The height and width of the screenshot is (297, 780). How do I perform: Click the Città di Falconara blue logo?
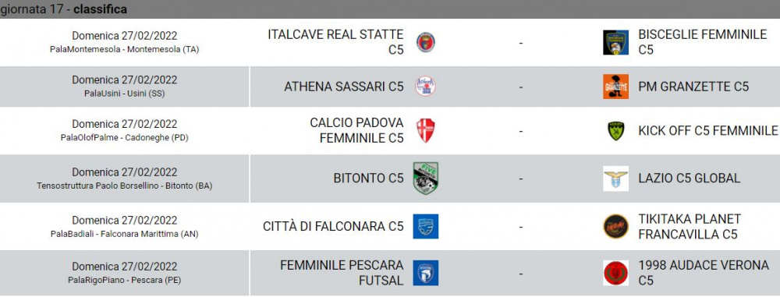[425, 226]
